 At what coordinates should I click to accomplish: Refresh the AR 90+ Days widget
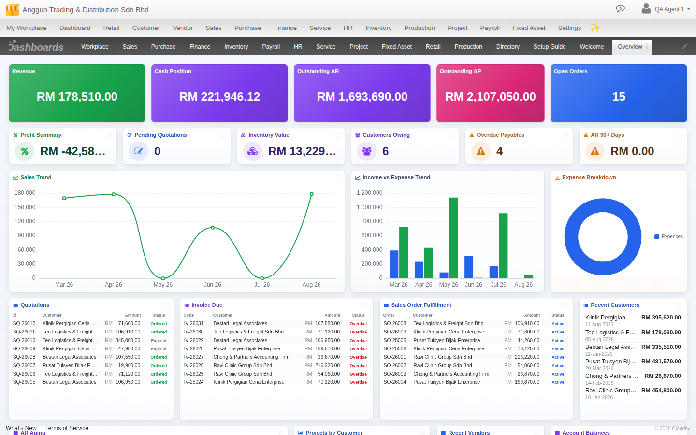coord(680,135)
